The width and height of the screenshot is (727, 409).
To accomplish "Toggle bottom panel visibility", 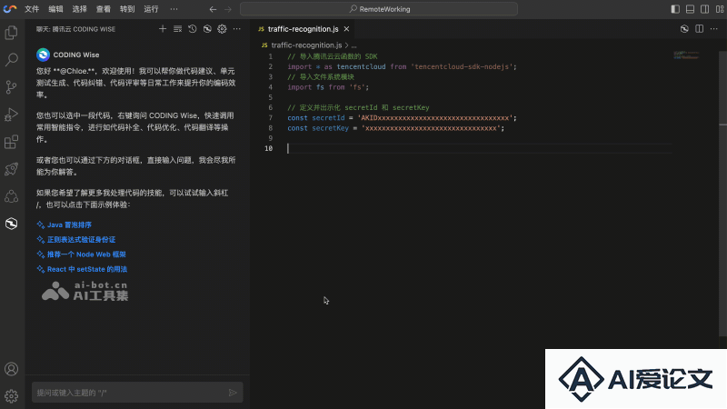I will point(690,9).
